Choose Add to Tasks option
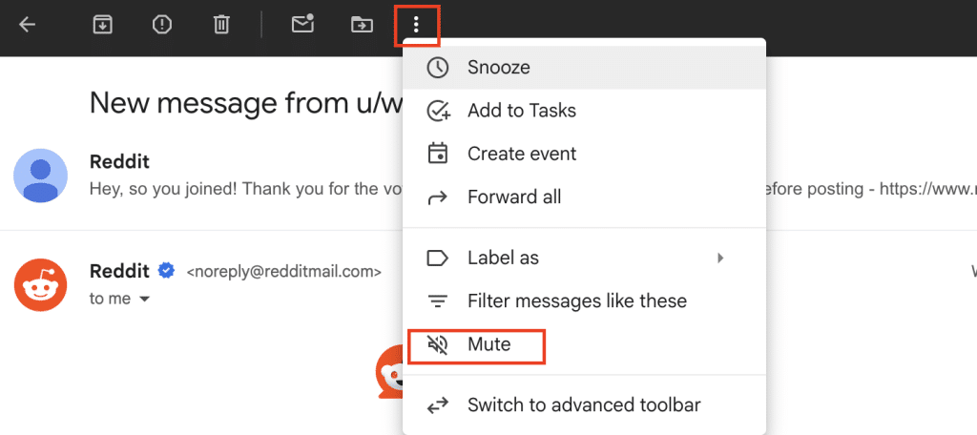 click(521, 111)
